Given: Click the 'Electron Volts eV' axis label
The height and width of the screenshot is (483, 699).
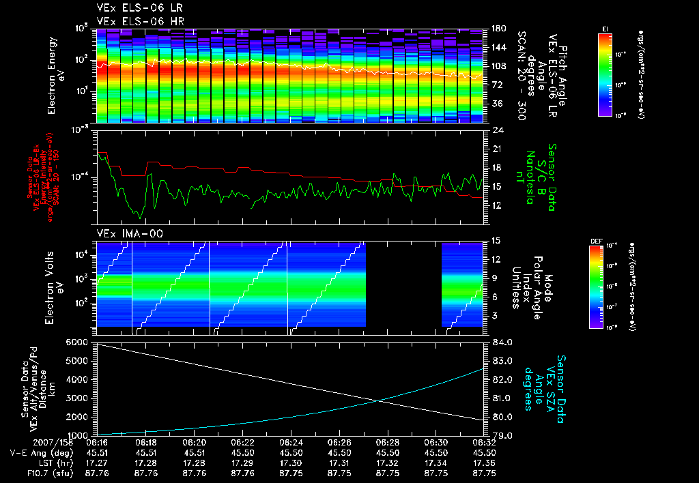Looking at the screenshot, I should (53, 287).
